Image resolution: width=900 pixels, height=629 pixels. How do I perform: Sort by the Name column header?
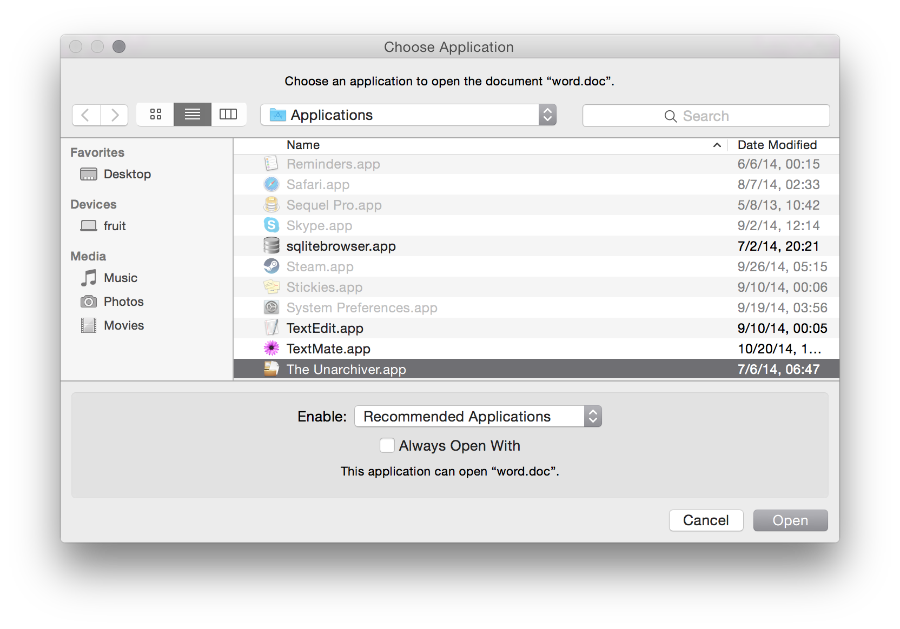[x=303, y=145]
